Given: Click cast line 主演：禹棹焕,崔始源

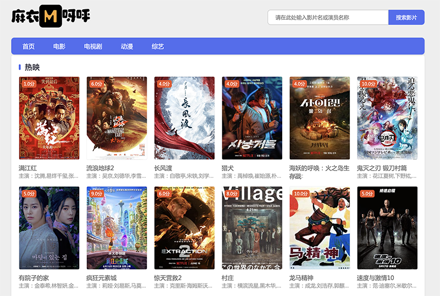Looking at the screenshot, I should [x=251, y=176].
